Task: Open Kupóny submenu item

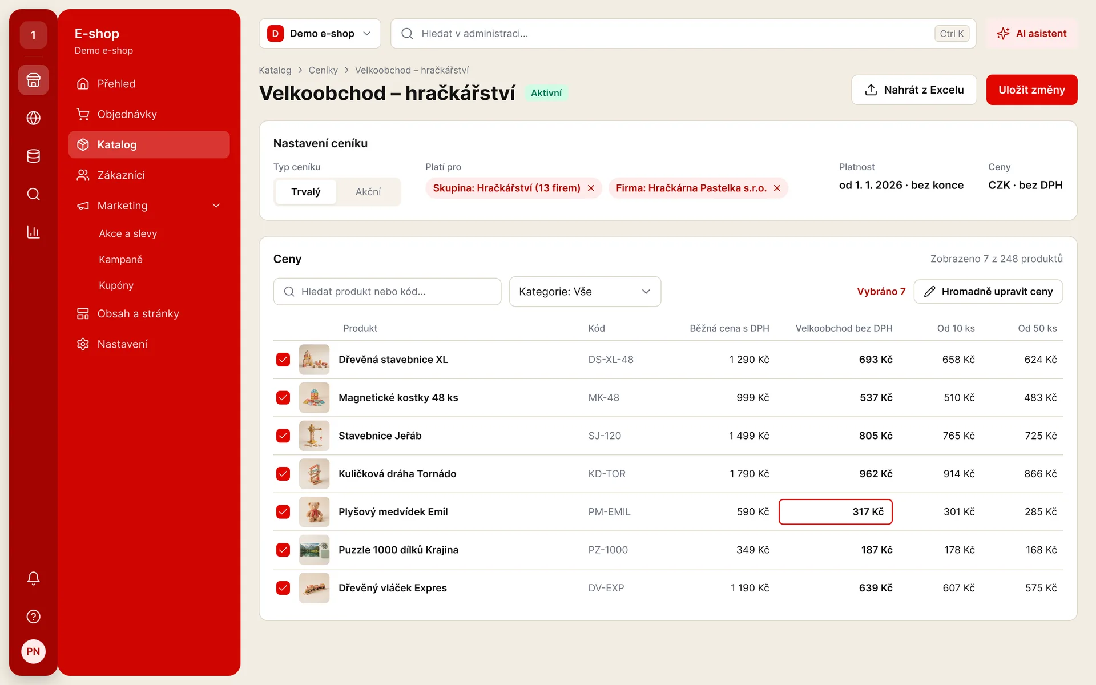Action: pos(116,285)
